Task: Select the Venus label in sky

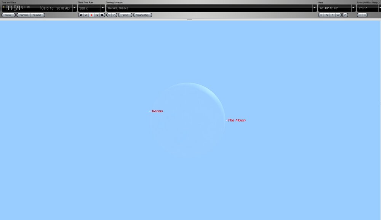Action: tap(157, 111)
